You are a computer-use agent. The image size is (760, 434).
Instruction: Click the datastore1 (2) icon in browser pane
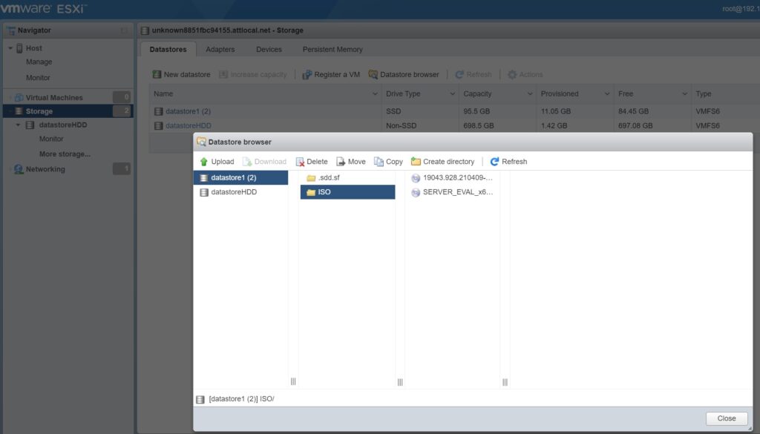pos(204,178)
